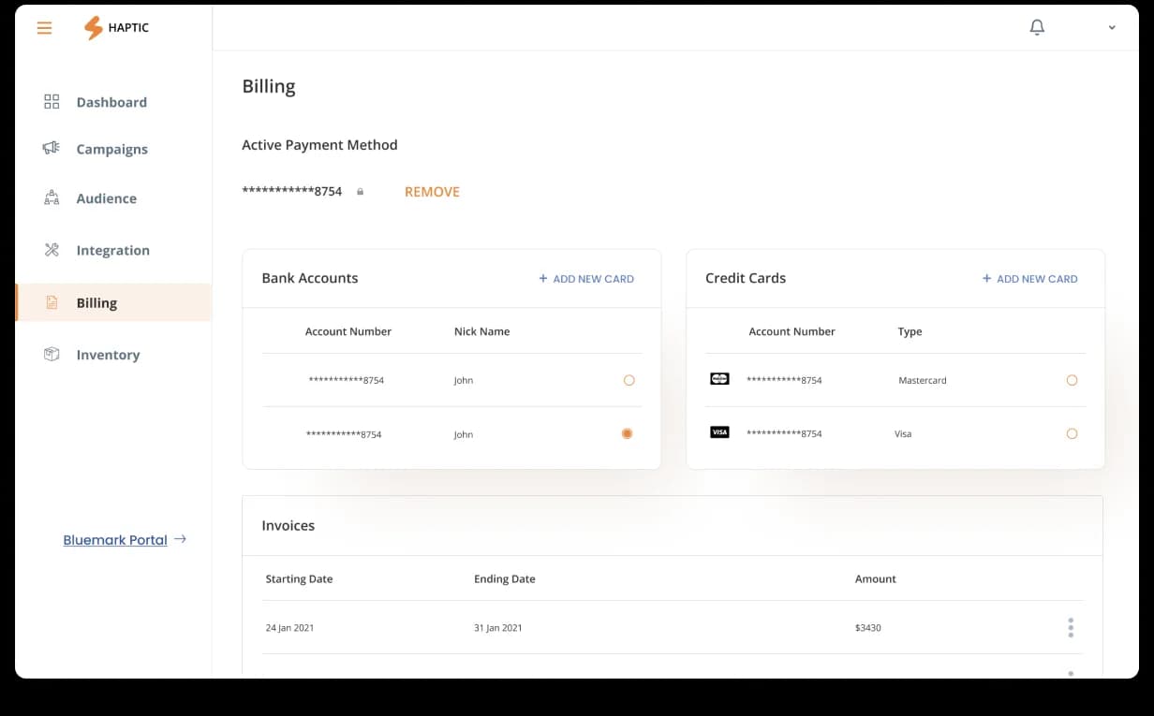Open the hamburger menu icon
The image size is (1154, 716).
coord(44,28)
